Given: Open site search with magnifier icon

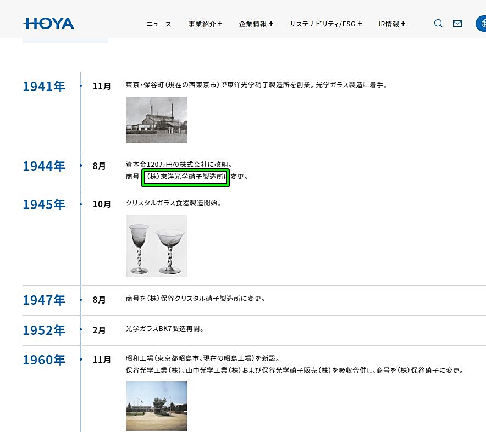Looking at the screenshot, I should pos(438,24).
